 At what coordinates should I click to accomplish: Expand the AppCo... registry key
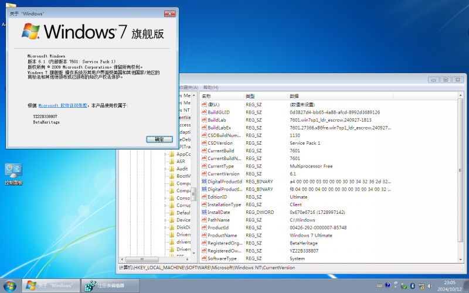coord(165,154)
